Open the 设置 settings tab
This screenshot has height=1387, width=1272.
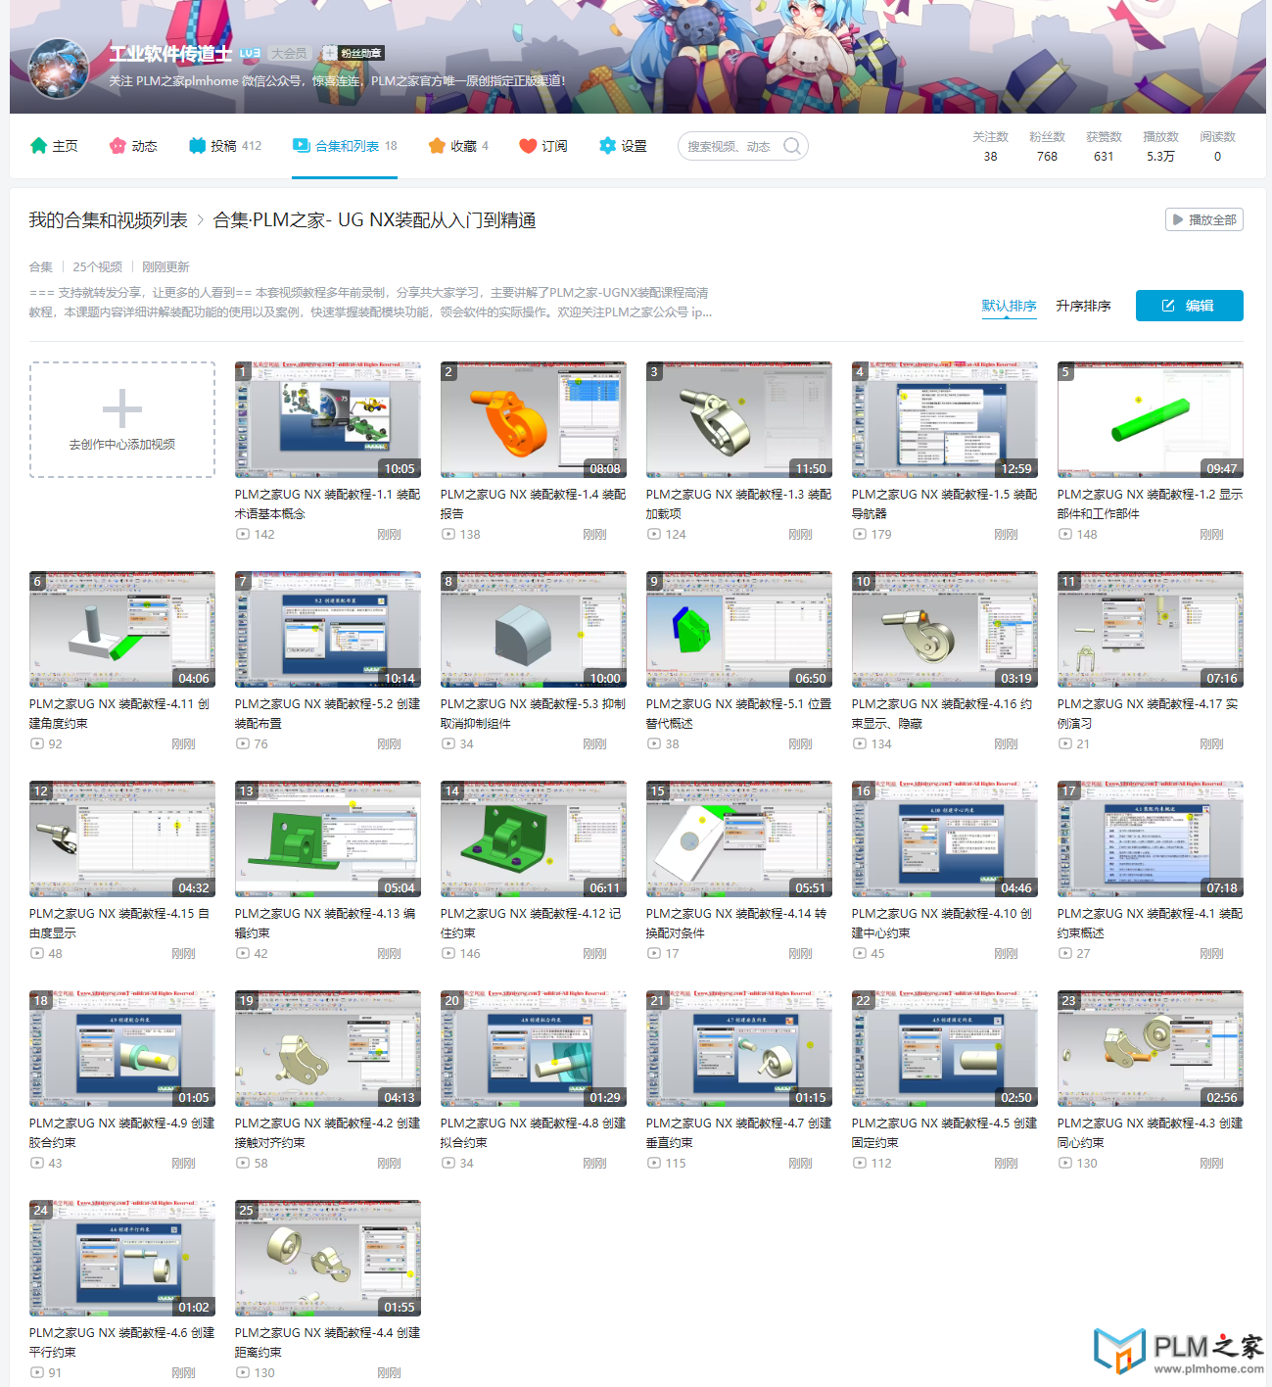pyautogui.click(x=623, y=146)
